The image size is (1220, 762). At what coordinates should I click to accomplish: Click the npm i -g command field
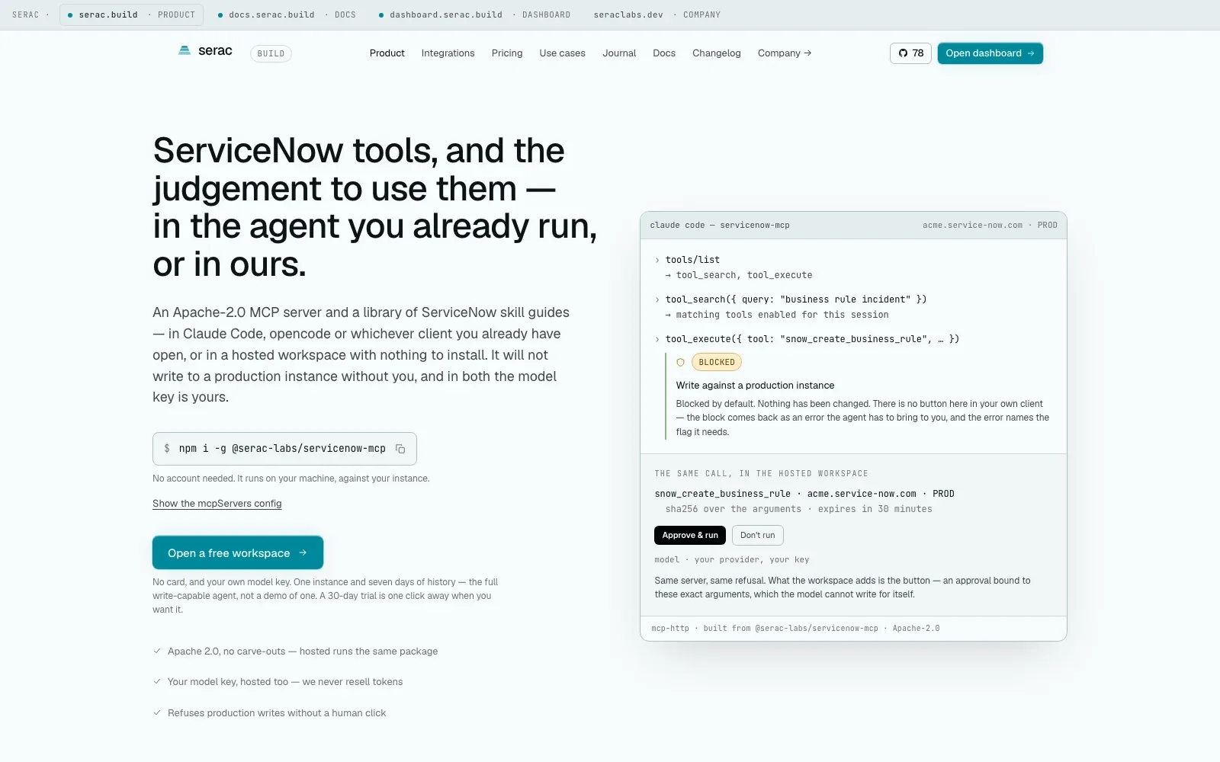point(284,449)
